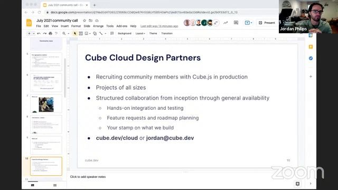Viewport: 338px width, 190px height.
Task: Open the Transition panel
Action: tap(167, 33)
